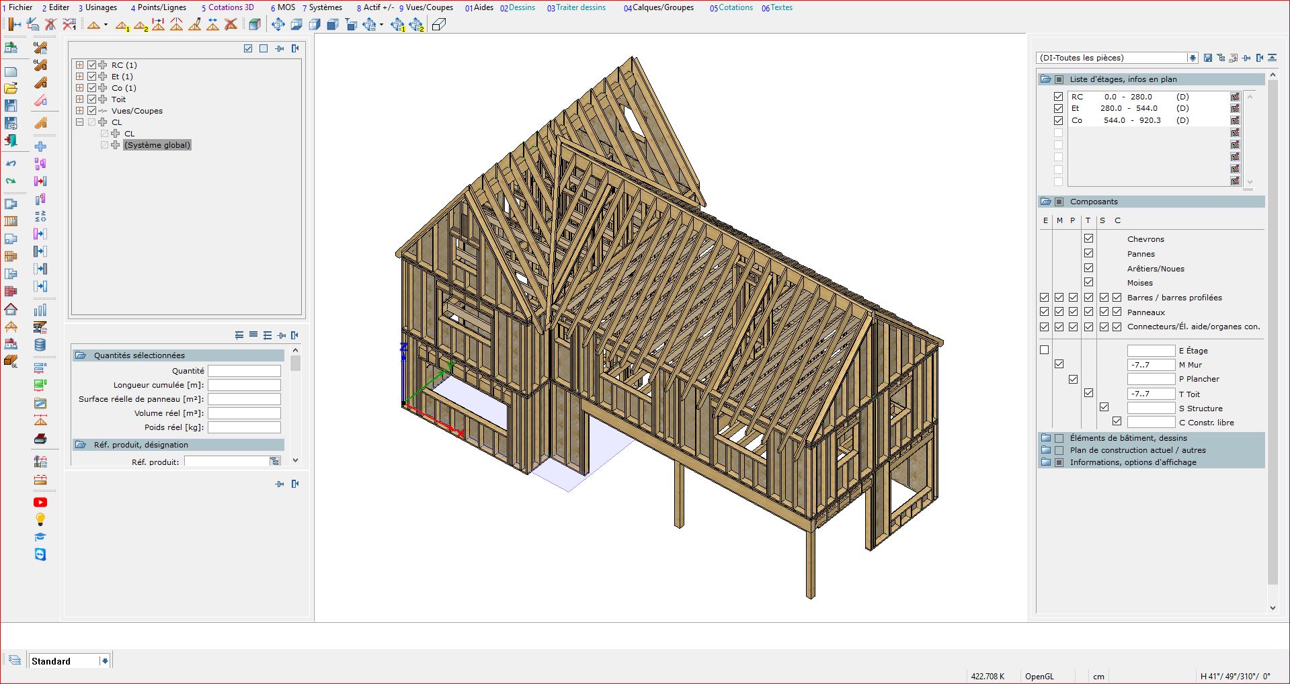
Task: Click the M Mur value input field
Action: point(1150,365)
